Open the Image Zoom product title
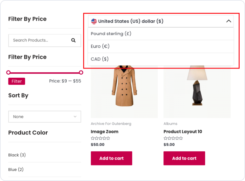This screenshot has width=245, height=181. (105, 132)
